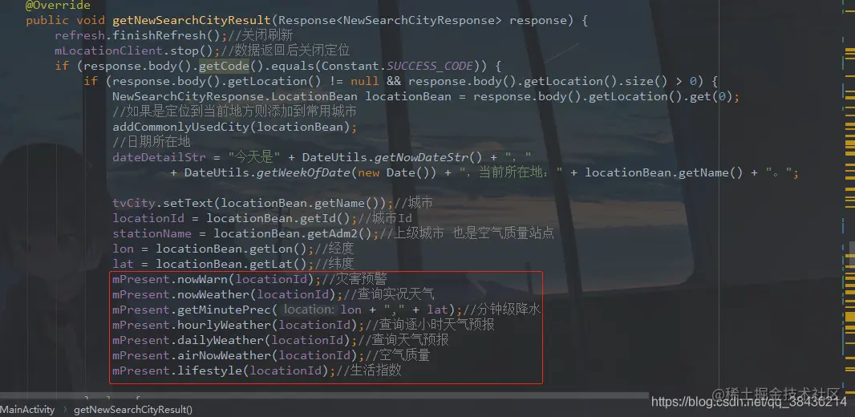The width and height of the screenshot is (855, 417).
Task: Place cursor on mPresent.nowWarn line
Action: (x=249, y=279)
